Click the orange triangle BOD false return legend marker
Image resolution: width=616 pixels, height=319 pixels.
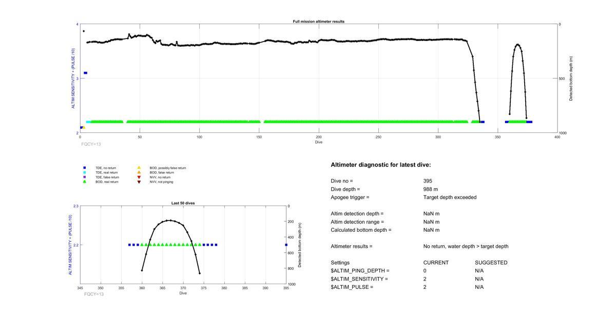tap(139, 172)
